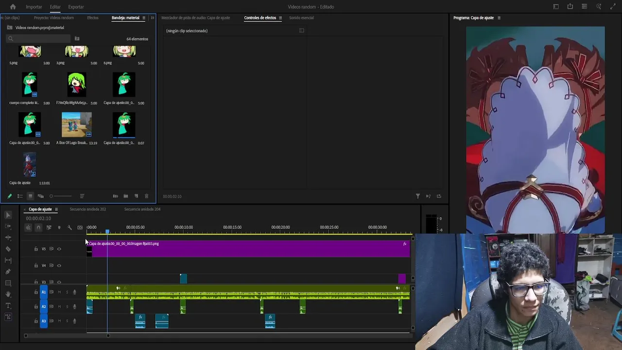Toggle V4 track output eye
This screenshot has height=350, width=622.
(59, 265)
